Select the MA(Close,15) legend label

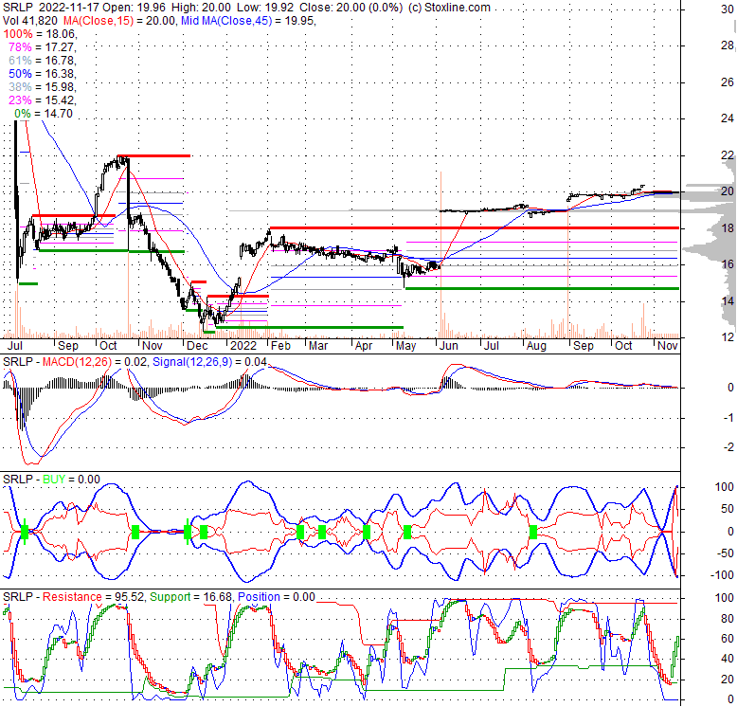coord(98,21)
